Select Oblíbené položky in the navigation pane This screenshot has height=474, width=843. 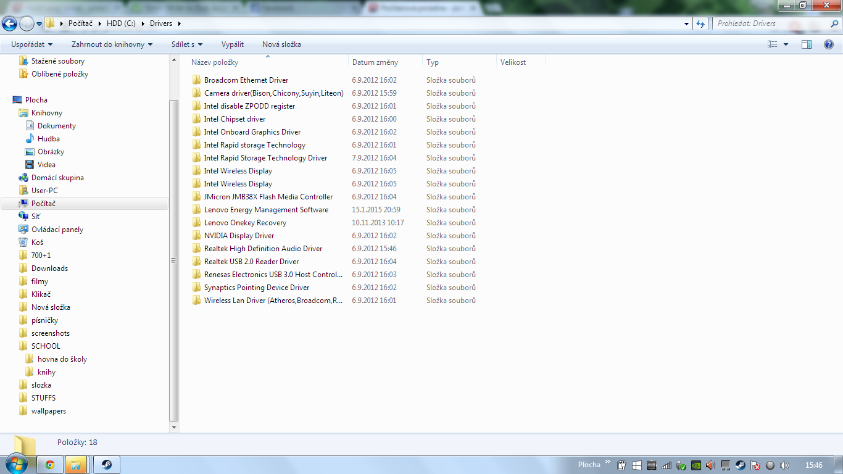[x=60, y=74]
